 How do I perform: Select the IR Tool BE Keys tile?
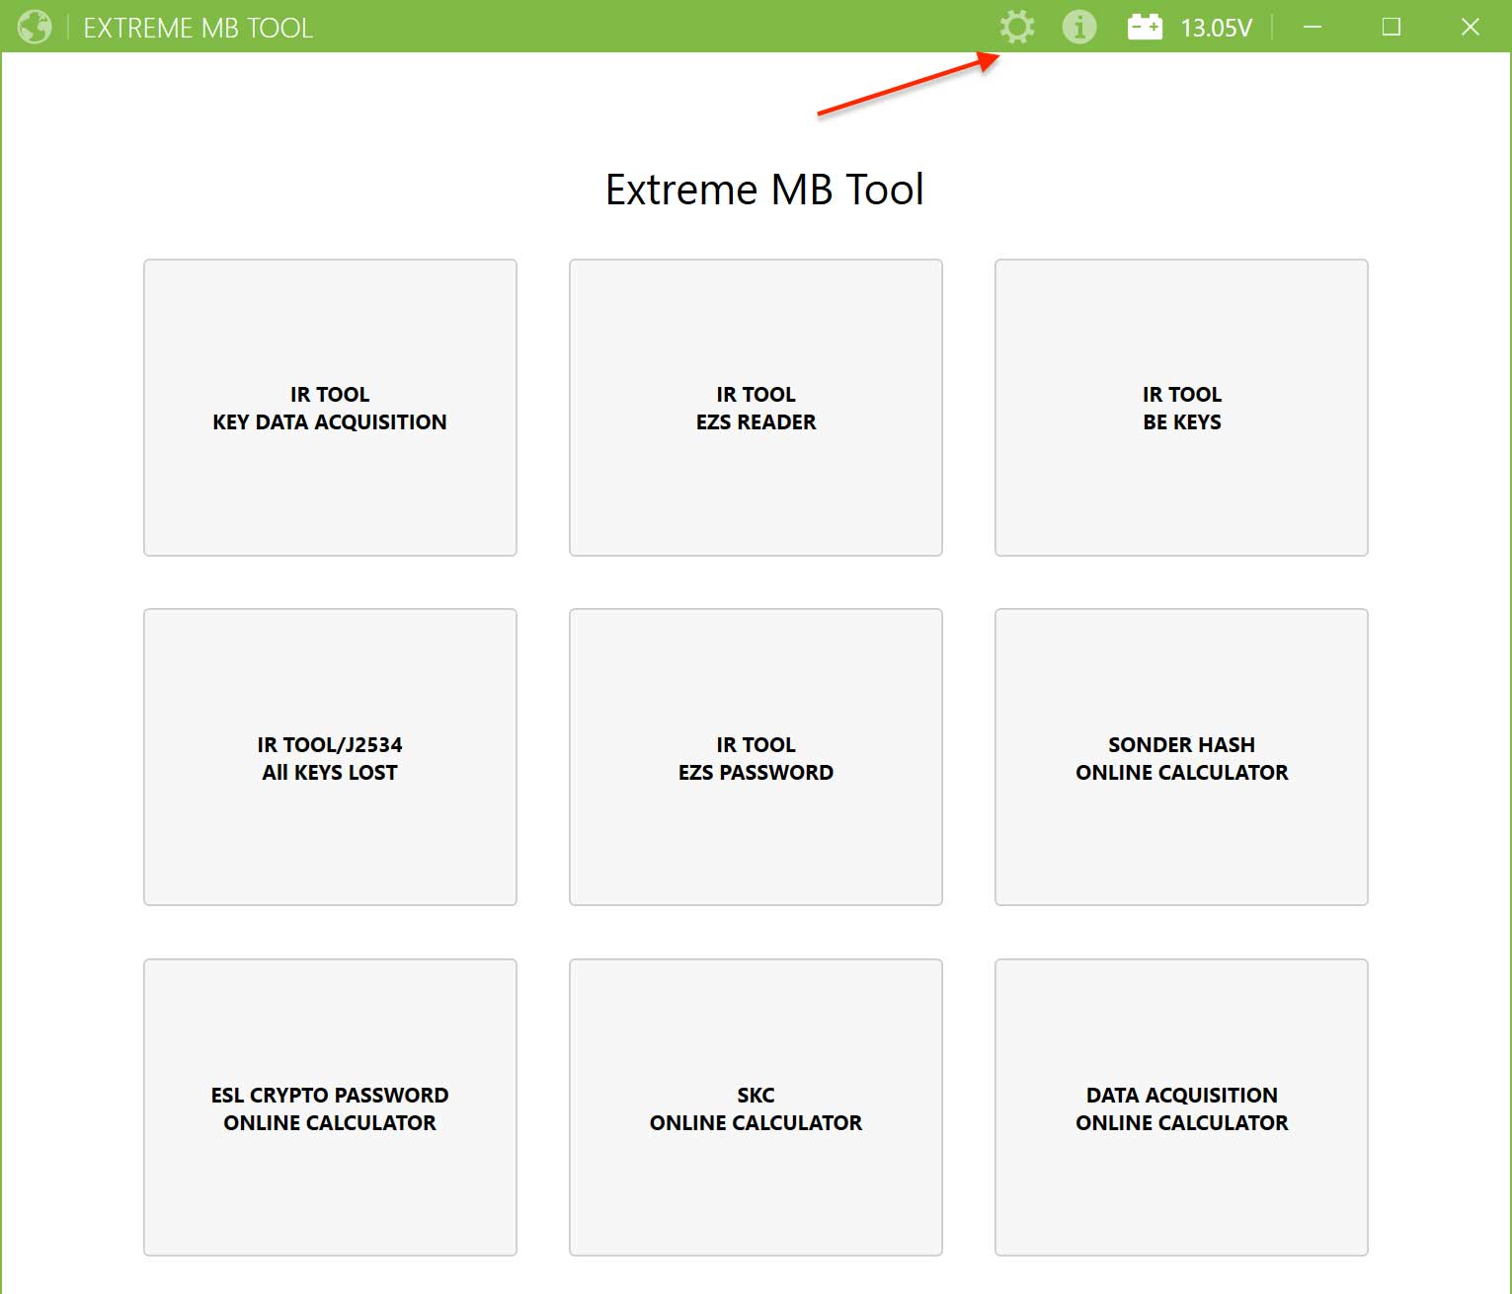(1181, 408)
